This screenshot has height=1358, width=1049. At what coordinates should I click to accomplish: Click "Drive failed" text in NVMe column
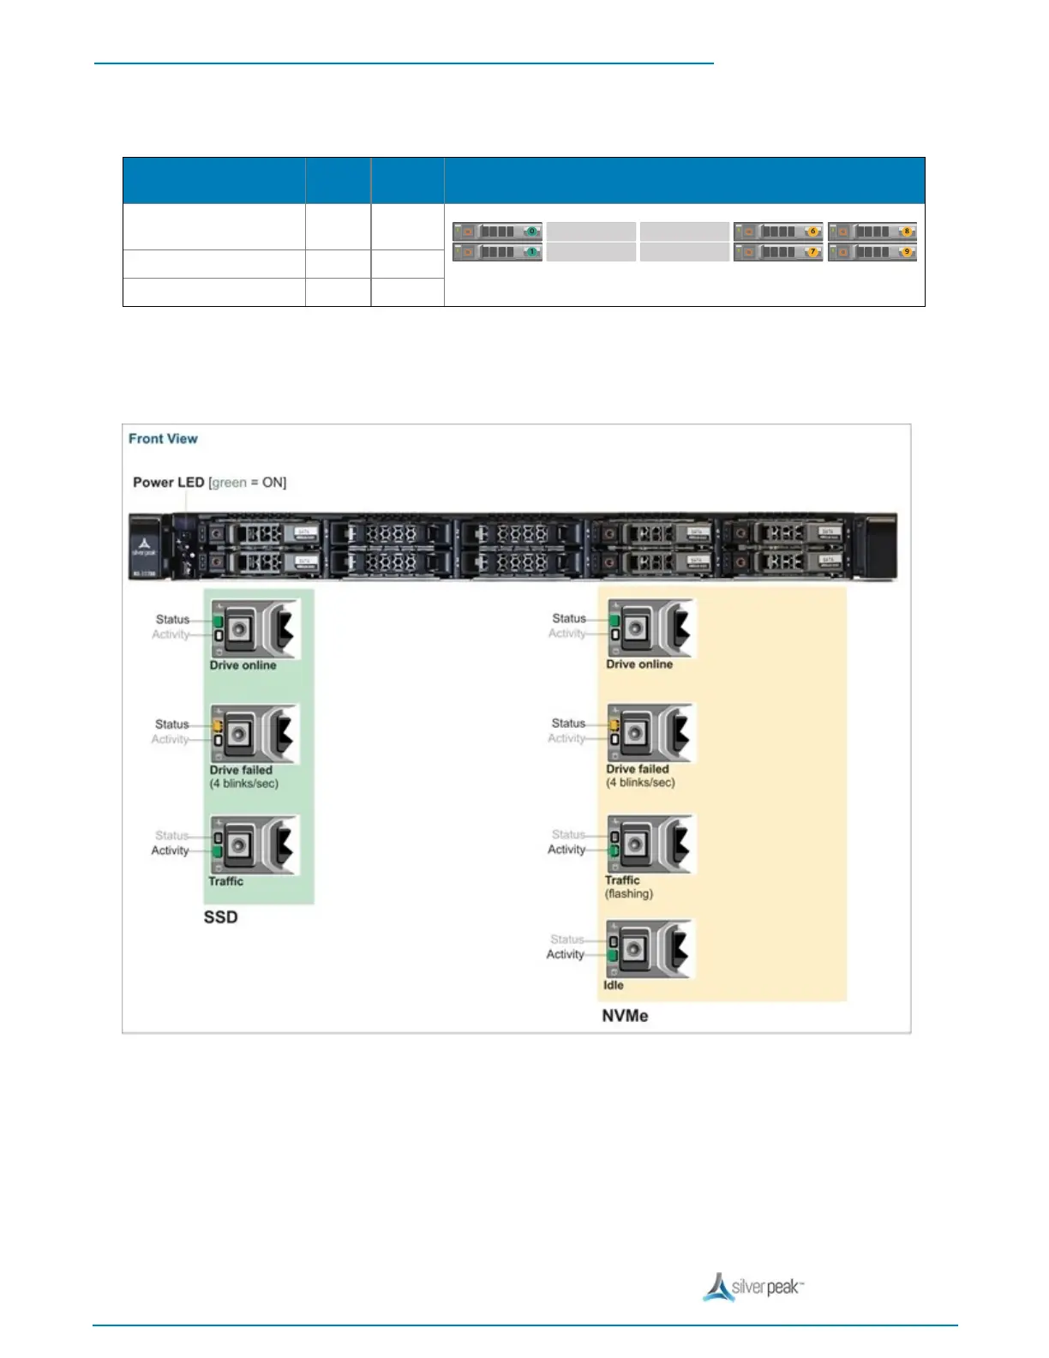click(638, 769)
